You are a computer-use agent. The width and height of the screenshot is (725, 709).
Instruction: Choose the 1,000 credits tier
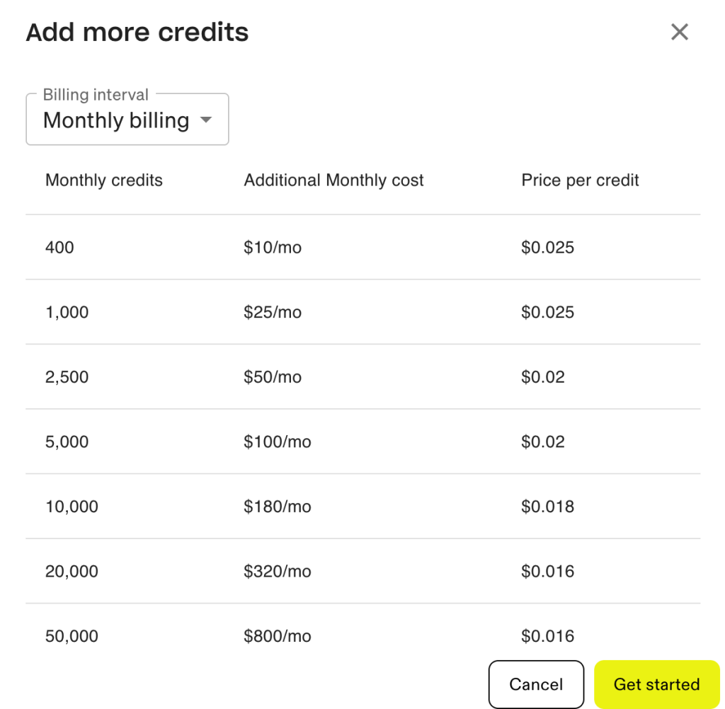pos(67,312)
